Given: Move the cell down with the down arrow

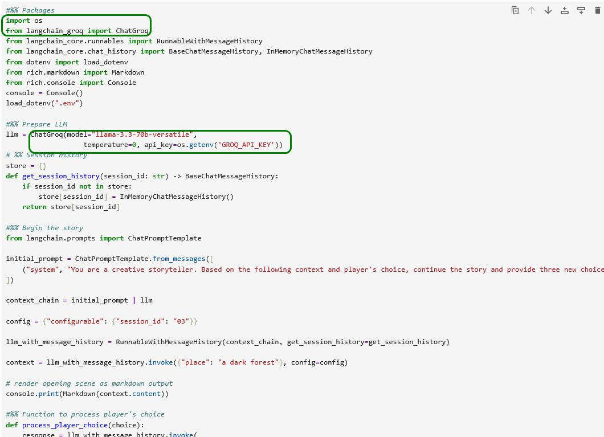Looking at the screenshot, I should coord(548,10).
